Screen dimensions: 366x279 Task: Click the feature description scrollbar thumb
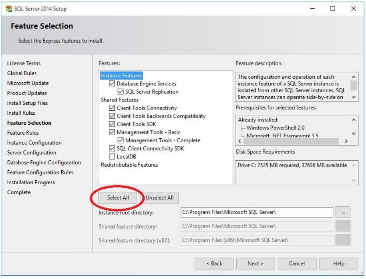[x=354, y=85]
